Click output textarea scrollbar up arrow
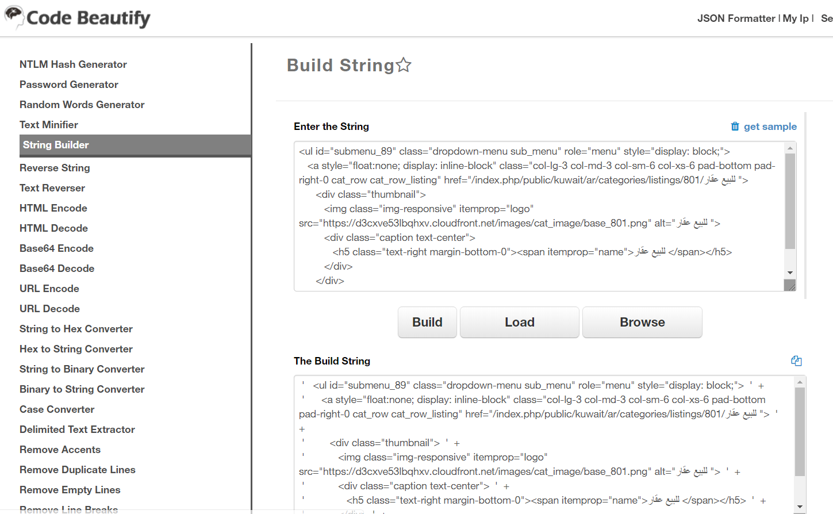Image resolution: width=833 pixels, height=514 pixels. click(800, 382)
